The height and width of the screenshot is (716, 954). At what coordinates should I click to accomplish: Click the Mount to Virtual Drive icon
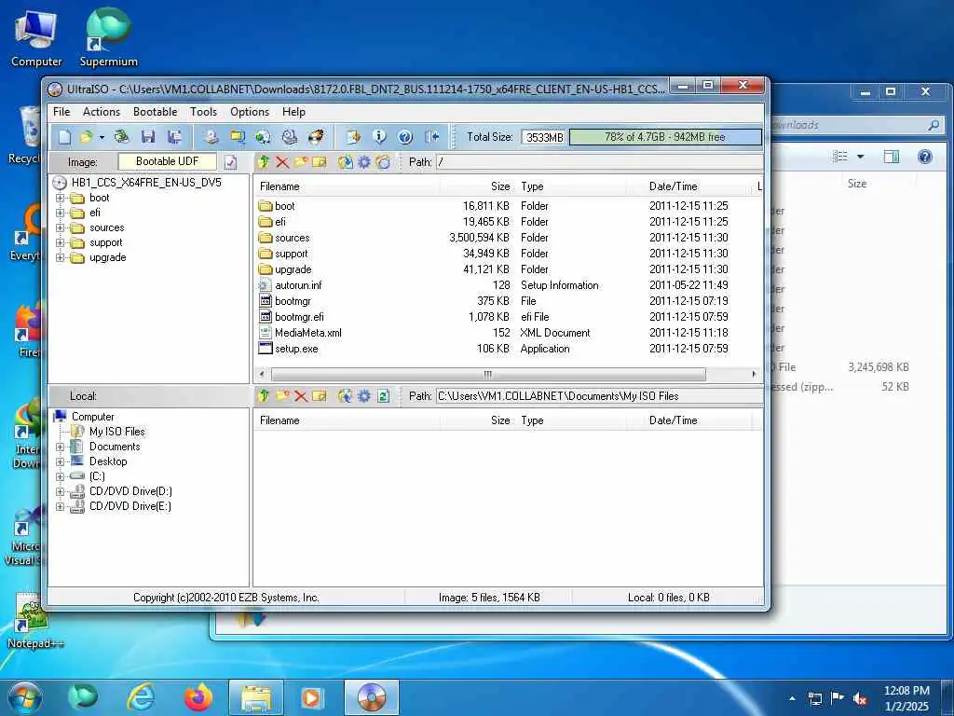click(290, 137)
